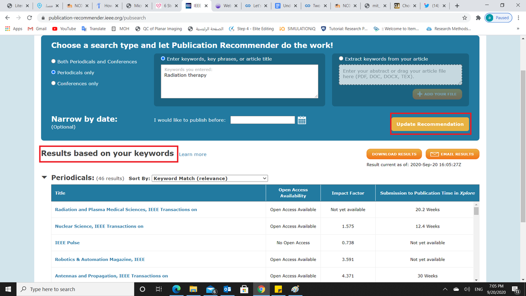Click Chrome's back navigation arrow
The width and height of the screenshot is (526, 296).
(7, 18)
